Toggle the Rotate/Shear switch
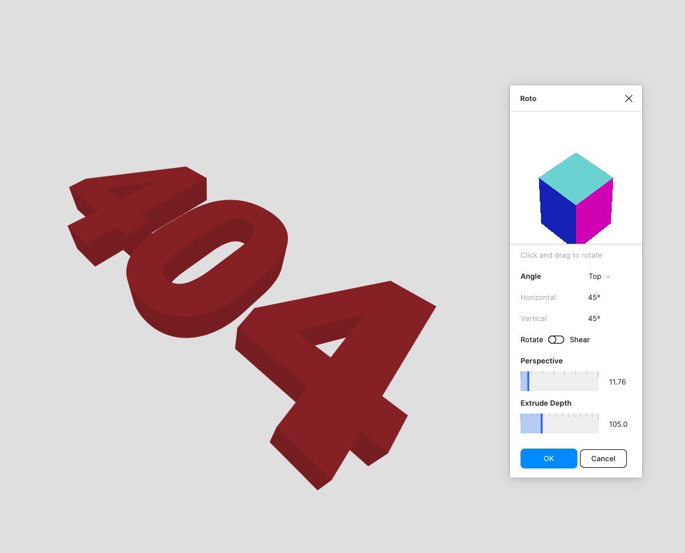Image resolution: width=685 pixels, height=553 pixels. click(556, 340)
